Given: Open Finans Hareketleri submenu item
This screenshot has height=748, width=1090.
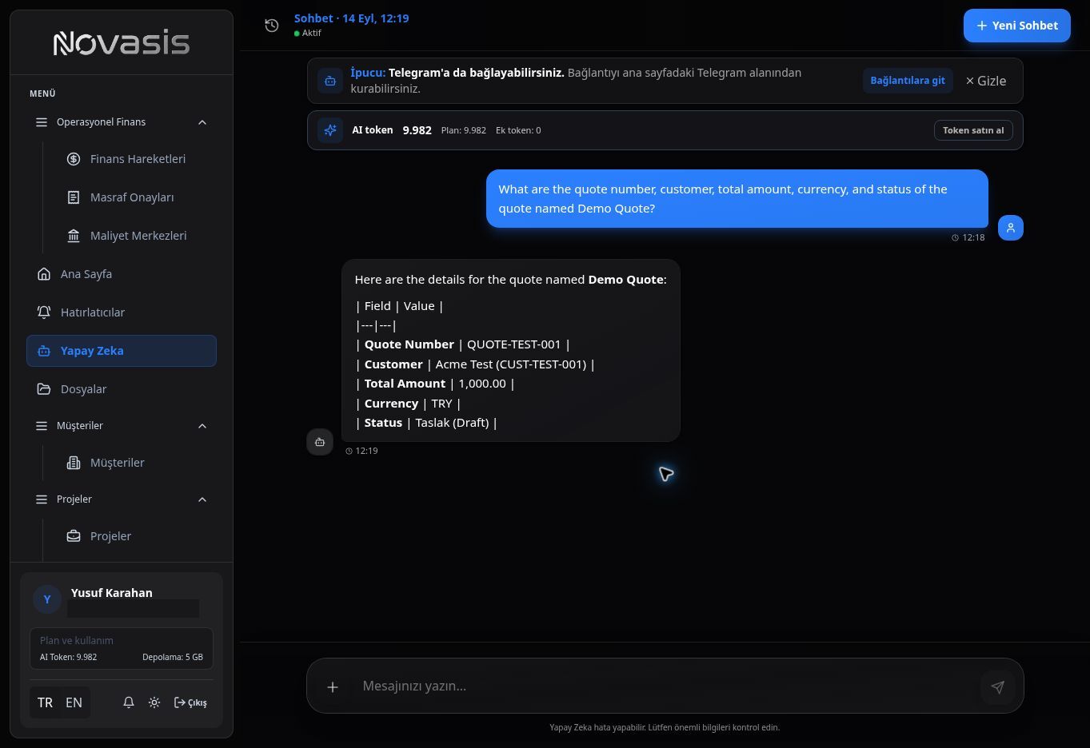Looking at the screenshot, I should (132, 159).
